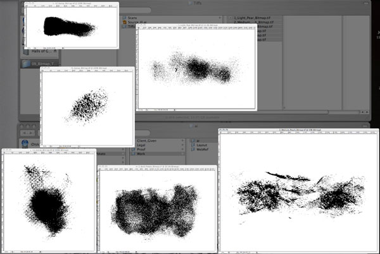380x254 pixels.
Task: Select the WebRef folder icon
Action: pyautogui.click(x=193, y=149)
